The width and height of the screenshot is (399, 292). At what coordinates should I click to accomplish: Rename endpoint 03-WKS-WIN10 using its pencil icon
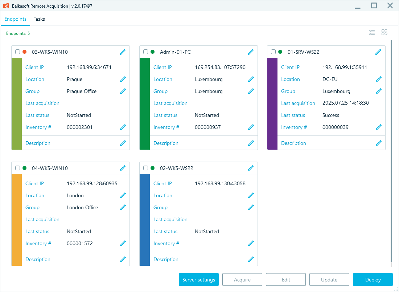[123, 52]
